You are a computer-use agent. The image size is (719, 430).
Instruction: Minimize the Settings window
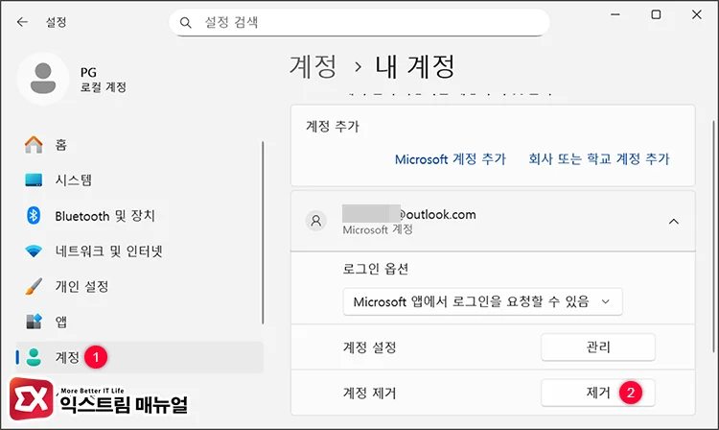[x=615, y=14]
